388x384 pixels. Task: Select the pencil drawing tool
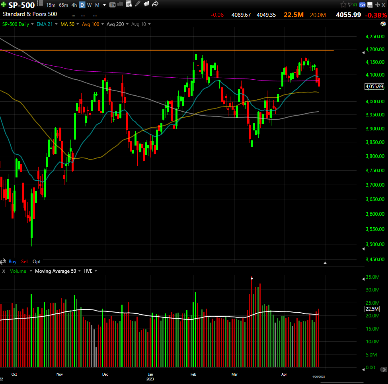click(138, 4)
